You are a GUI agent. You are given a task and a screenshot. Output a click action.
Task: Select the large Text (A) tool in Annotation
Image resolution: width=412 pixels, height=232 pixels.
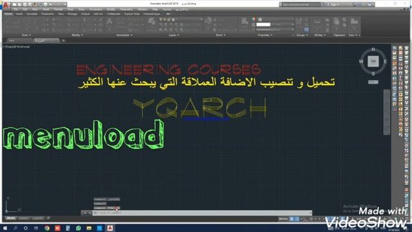click(109, 22)
